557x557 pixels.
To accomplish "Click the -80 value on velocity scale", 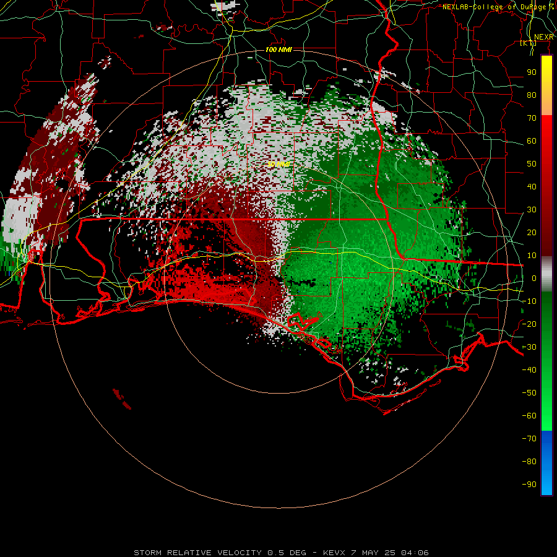I will click(529, 462).
